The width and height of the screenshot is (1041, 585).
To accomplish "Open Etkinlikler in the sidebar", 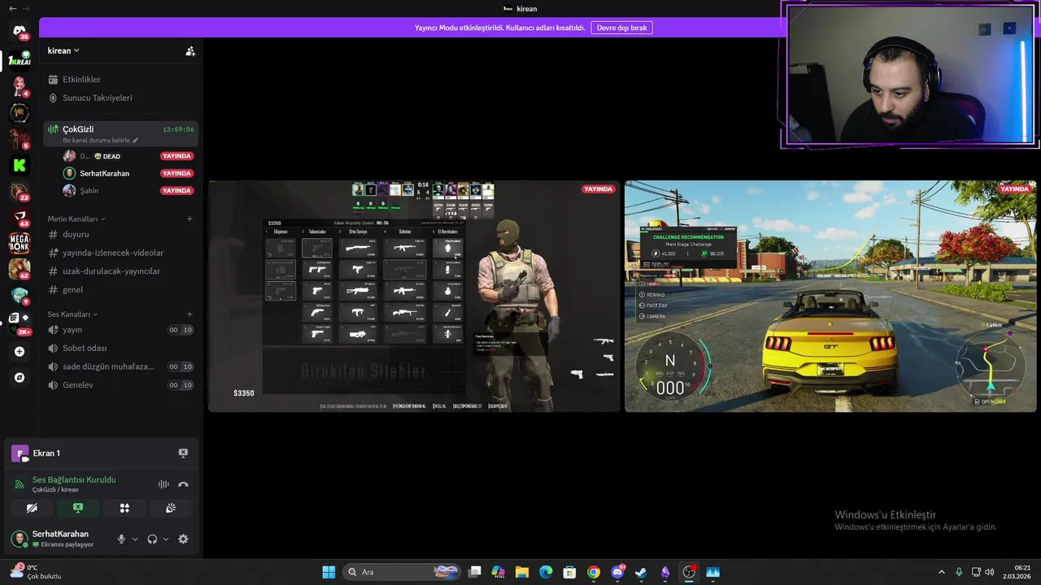I will pyautogui.click(x=120, y=80).
